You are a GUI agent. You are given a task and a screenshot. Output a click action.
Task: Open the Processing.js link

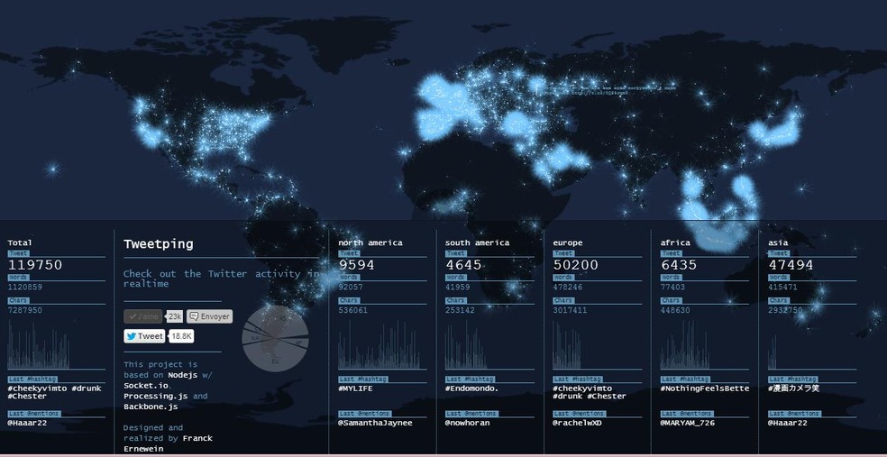coord(156,396)
